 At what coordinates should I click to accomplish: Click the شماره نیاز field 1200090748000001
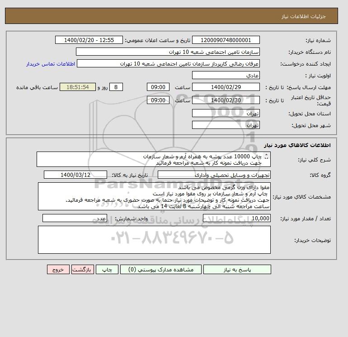[x=226, y=40]
